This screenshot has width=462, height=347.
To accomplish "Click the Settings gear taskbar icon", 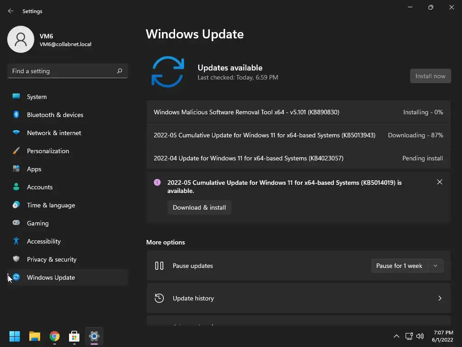I will point(94,336).
